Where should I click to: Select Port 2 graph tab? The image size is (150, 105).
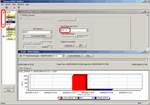(28, 68)
